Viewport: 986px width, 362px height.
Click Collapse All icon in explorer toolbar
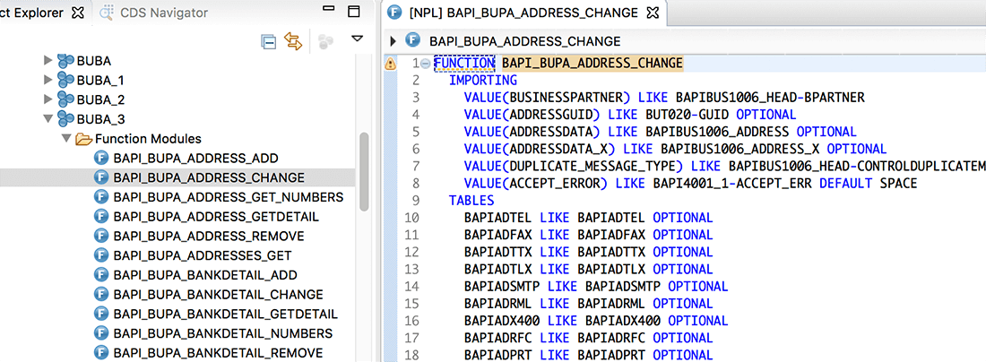tap(269, 40)
